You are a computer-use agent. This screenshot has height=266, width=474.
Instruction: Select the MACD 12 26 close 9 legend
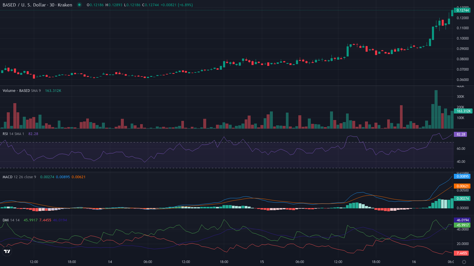pyautogui.click(x=19, y=177)
